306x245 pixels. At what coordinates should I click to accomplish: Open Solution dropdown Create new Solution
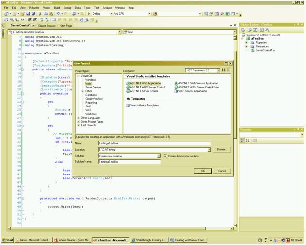click(x=158, y=156)
